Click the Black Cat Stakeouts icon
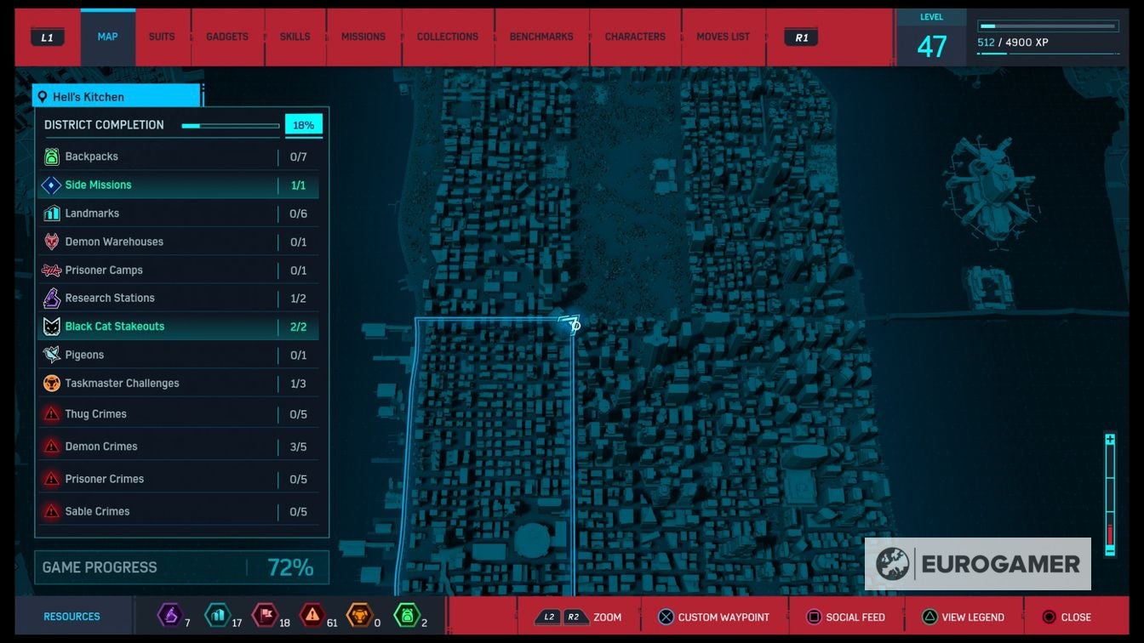This screenshot has height=643, width=1144. (x=52, y=327)
